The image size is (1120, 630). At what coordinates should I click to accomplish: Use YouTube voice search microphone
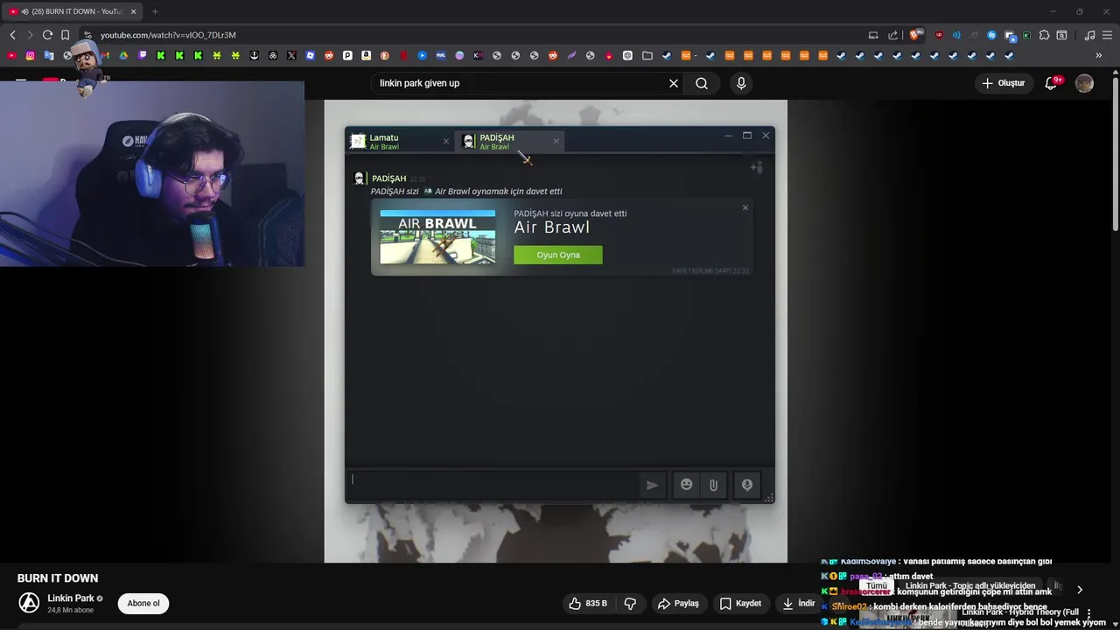741,83
